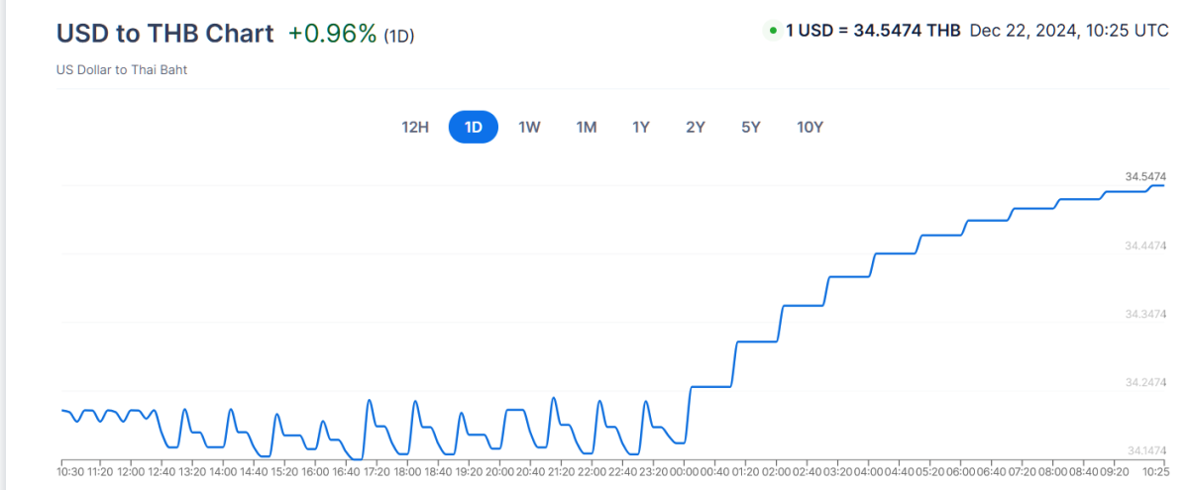The height and width of the screenshot is (490, 1189).
Task: Click the active 1D range button
Action: coord(474,127)
